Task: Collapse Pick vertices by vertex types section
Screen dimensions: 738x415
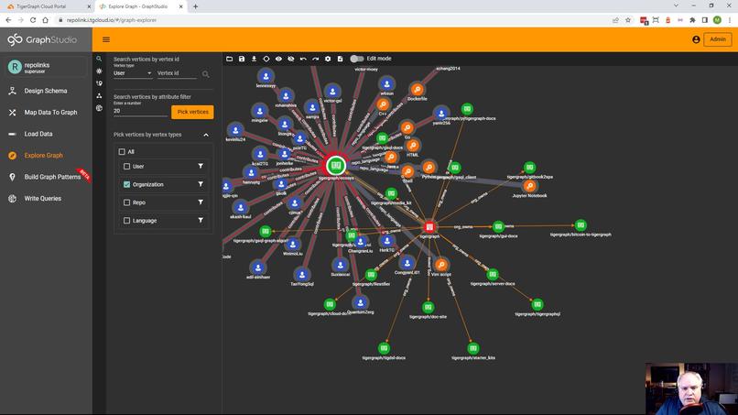Action: pos(206,135)
